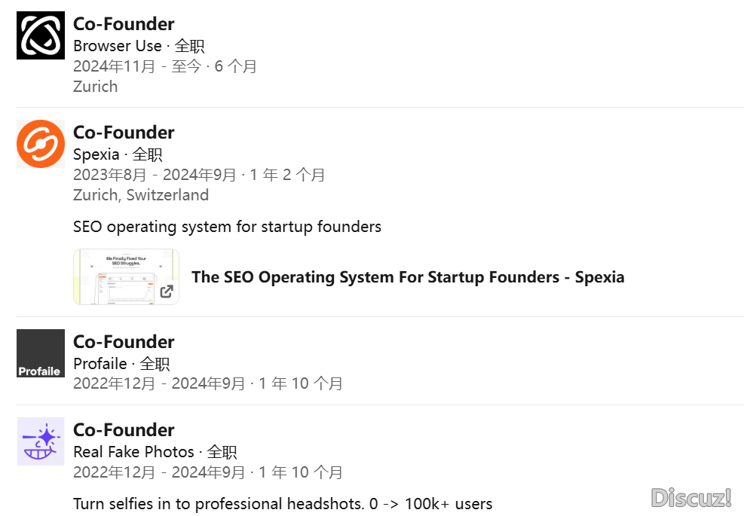Click the Discuz! watermark logo
The image size is (744, 516).
click(x=691, y=498)
